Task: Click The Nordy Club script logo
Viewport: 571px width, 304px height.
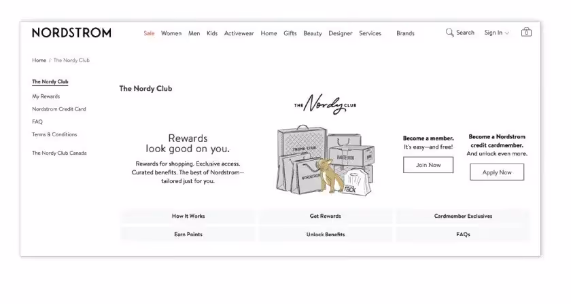Action: point(325,104)
